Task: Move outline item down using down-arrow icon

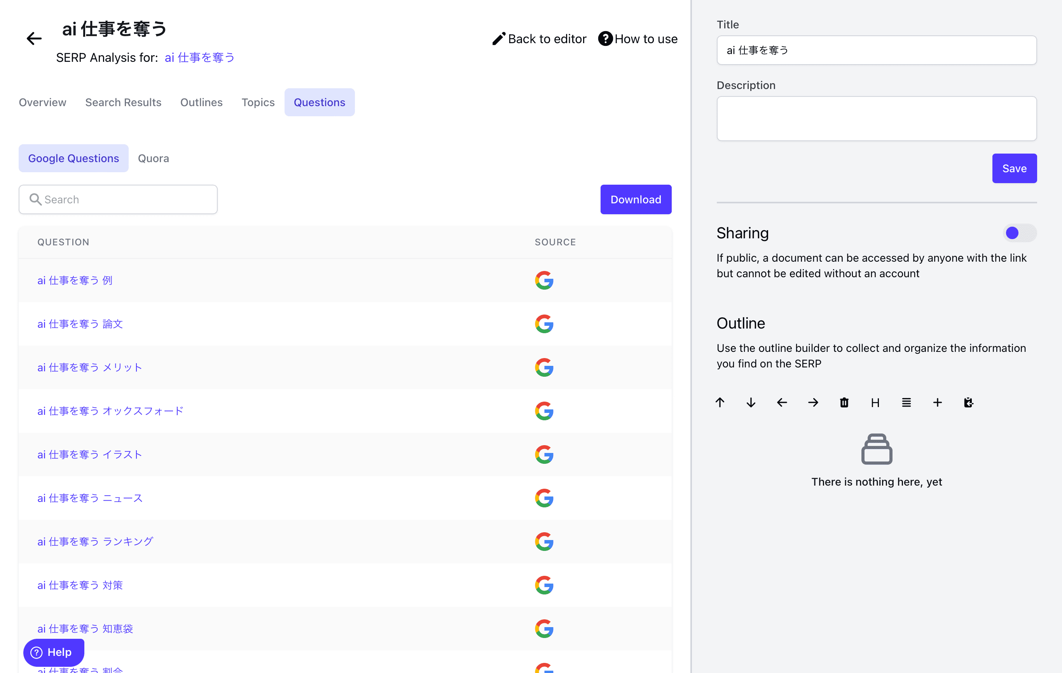Action: coord(751,402)
